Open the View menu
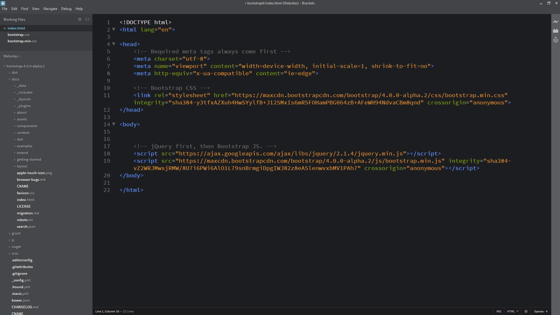The width and height of the screenshot is (560, 315). (x=36, y=9)
